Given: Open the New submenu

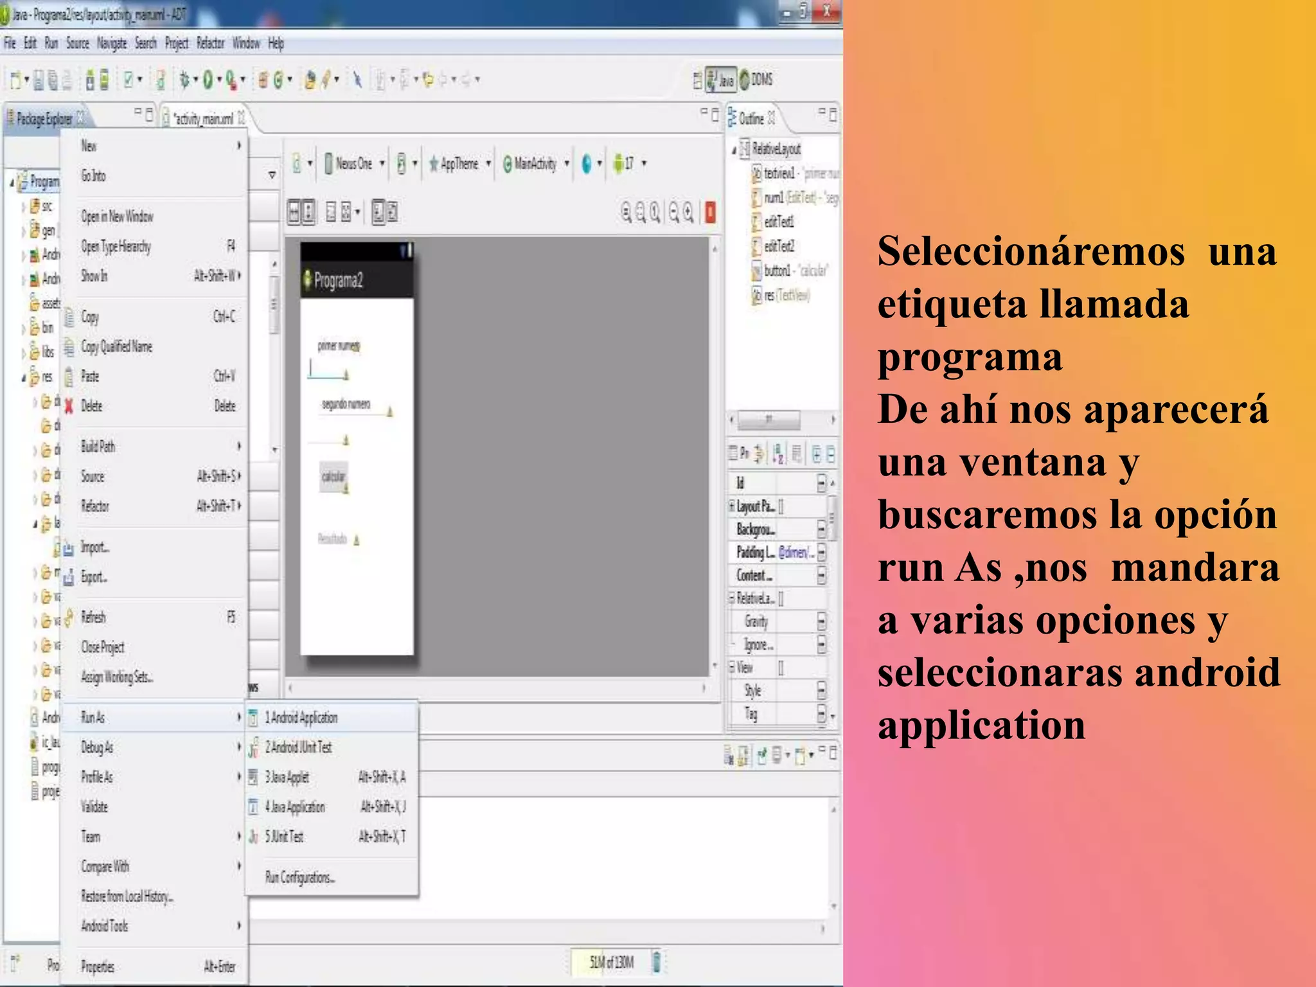Looking at the screenshot, I should (154, 146).
